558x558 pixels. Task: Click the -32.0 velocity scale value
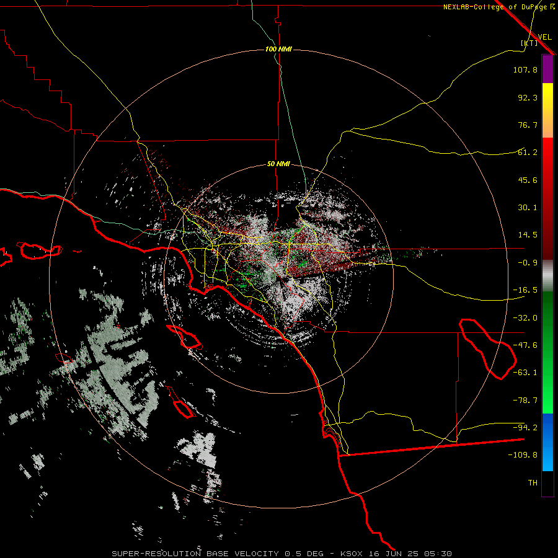click(525, 318)
